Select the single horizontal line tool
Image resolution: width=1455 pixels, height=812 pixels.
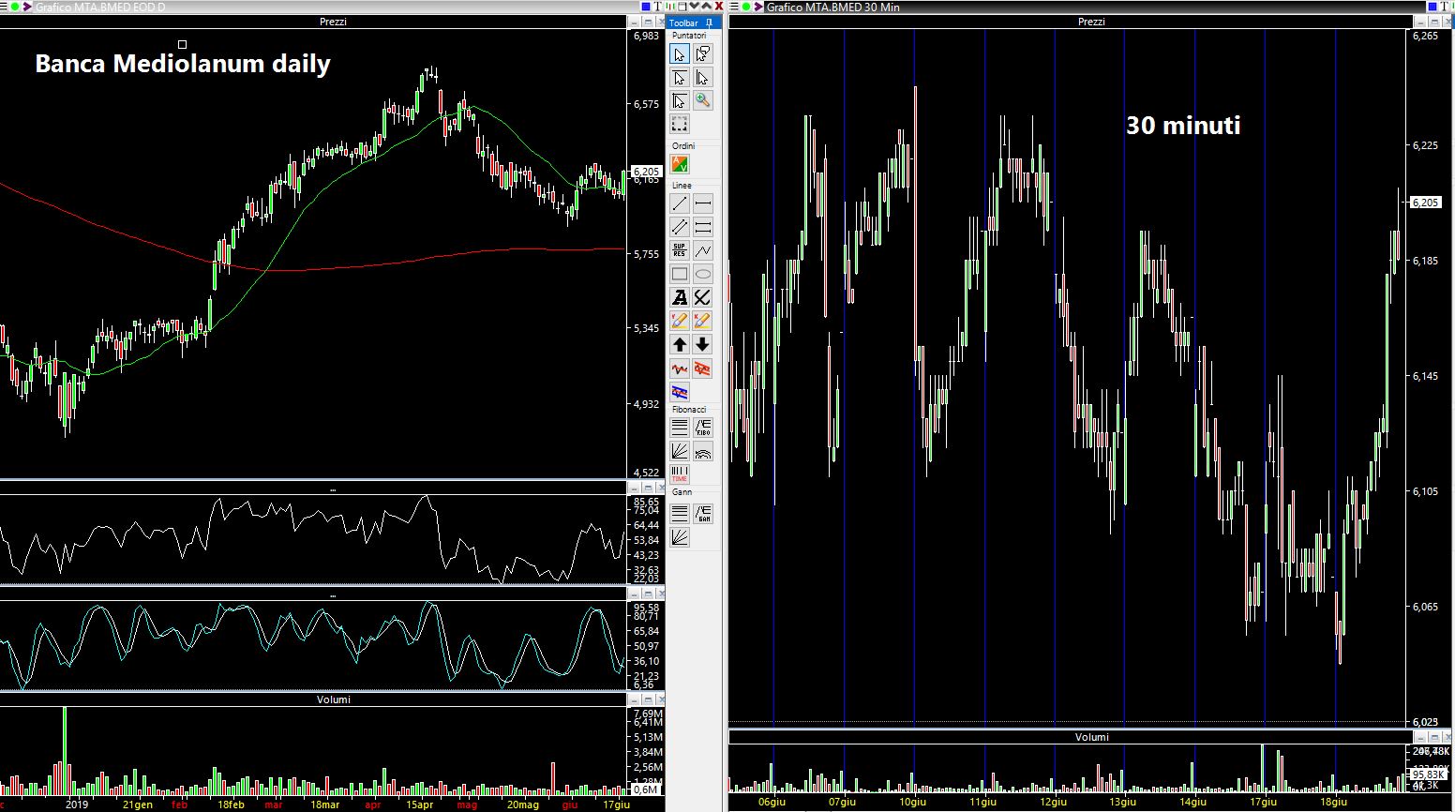[x=703, y=203]
